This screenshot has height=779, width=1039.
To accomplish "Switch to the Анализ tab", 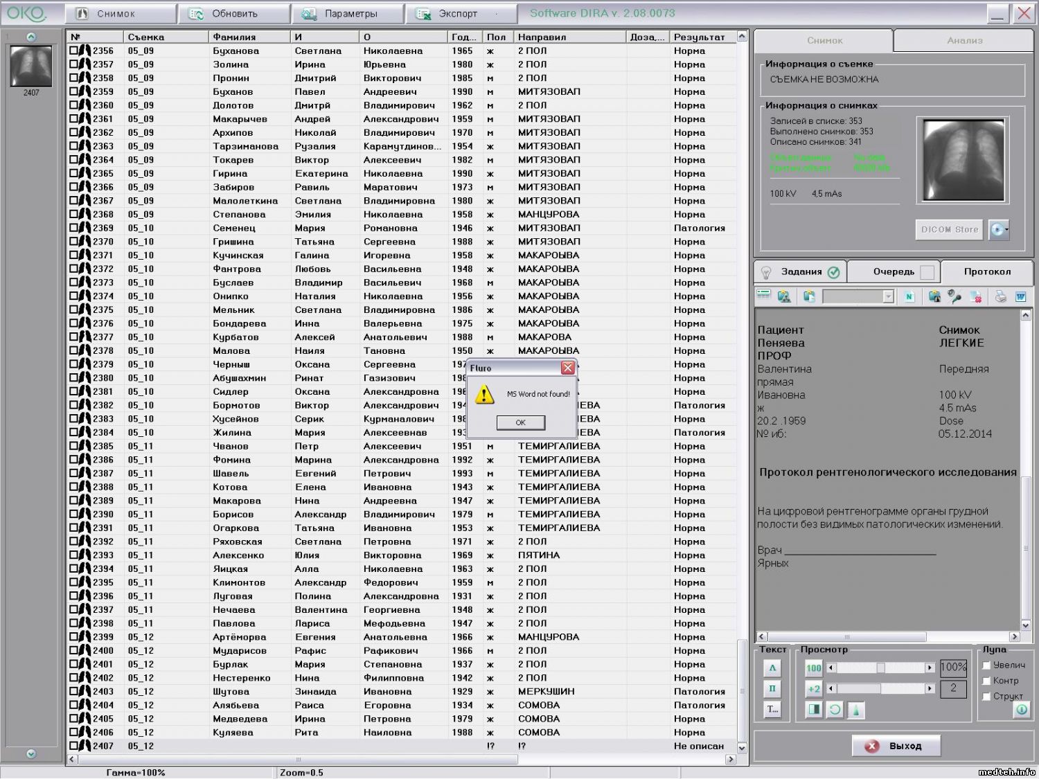I will pyautogui.click(x=964, y=40).
